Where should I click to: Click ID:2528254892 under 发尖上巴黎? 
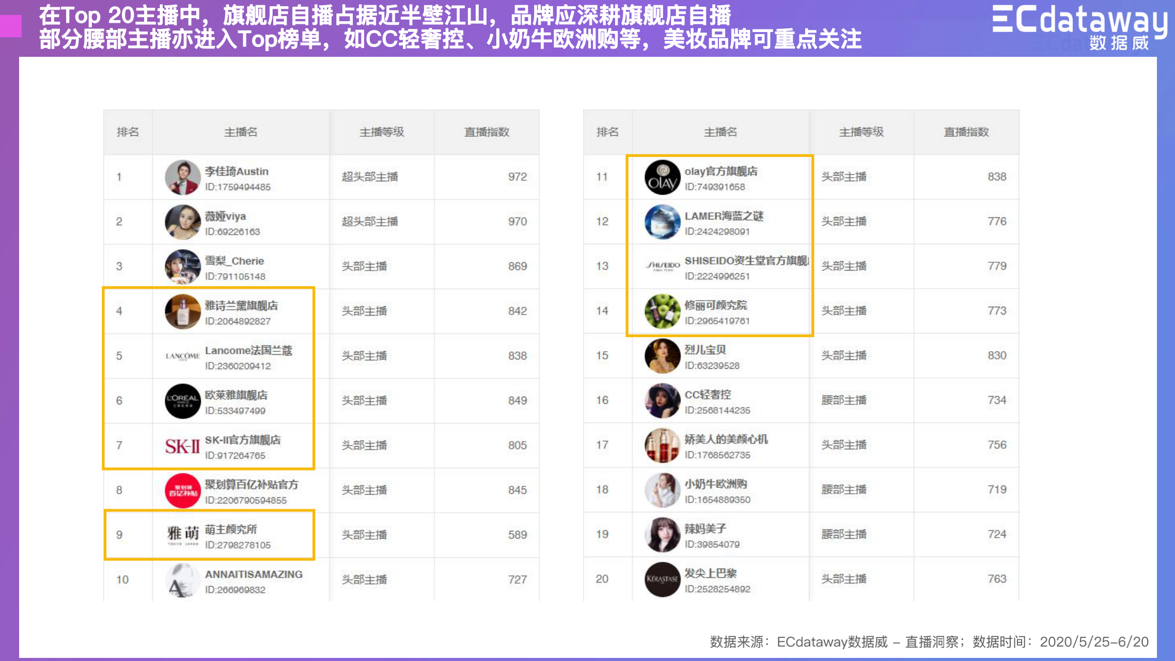pyautogui.click(x=717, y=589)
